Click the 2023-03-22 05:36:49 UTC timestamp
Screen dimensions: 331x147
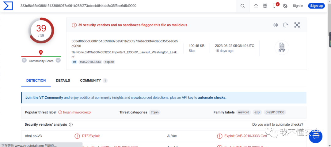(x=234, y=46)
